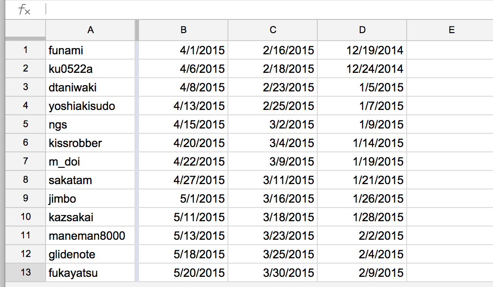
Task: Select row 1 header
Action: (25, 50)
